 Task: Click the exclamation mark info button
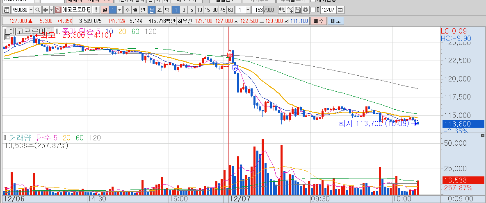(x=96, y=10)
